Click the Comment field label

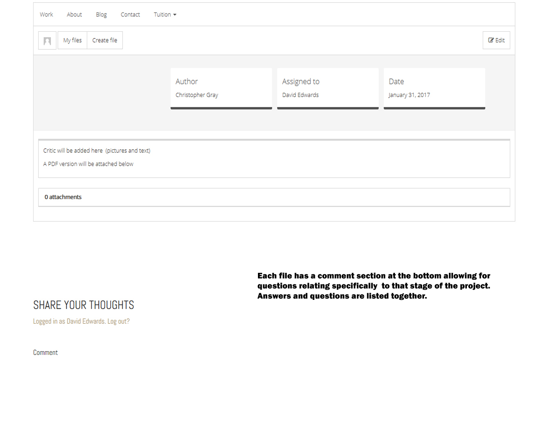pyautogui.click(x=45, y=353)
